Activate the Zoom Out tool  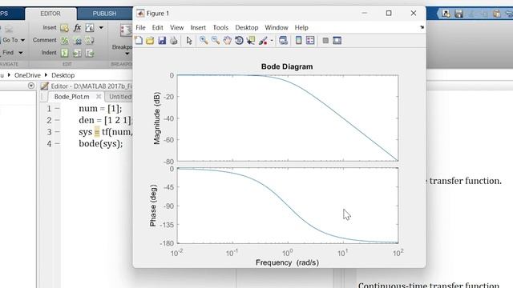(216, 41)
